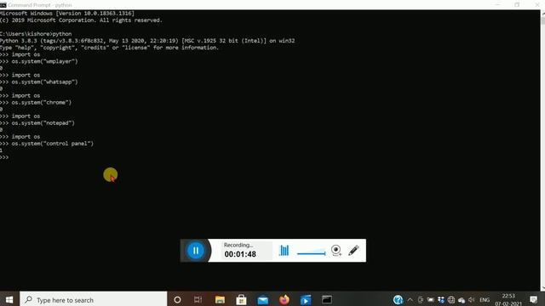Screen dimensions: 545x306
Task: Click the ENG language indicator
Action: coord(485,300)
